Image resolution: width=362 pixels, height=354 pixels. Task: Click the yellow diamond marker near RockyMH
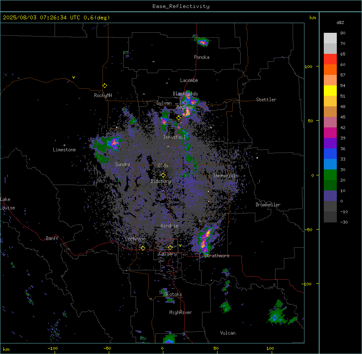[x=105, y=86]
